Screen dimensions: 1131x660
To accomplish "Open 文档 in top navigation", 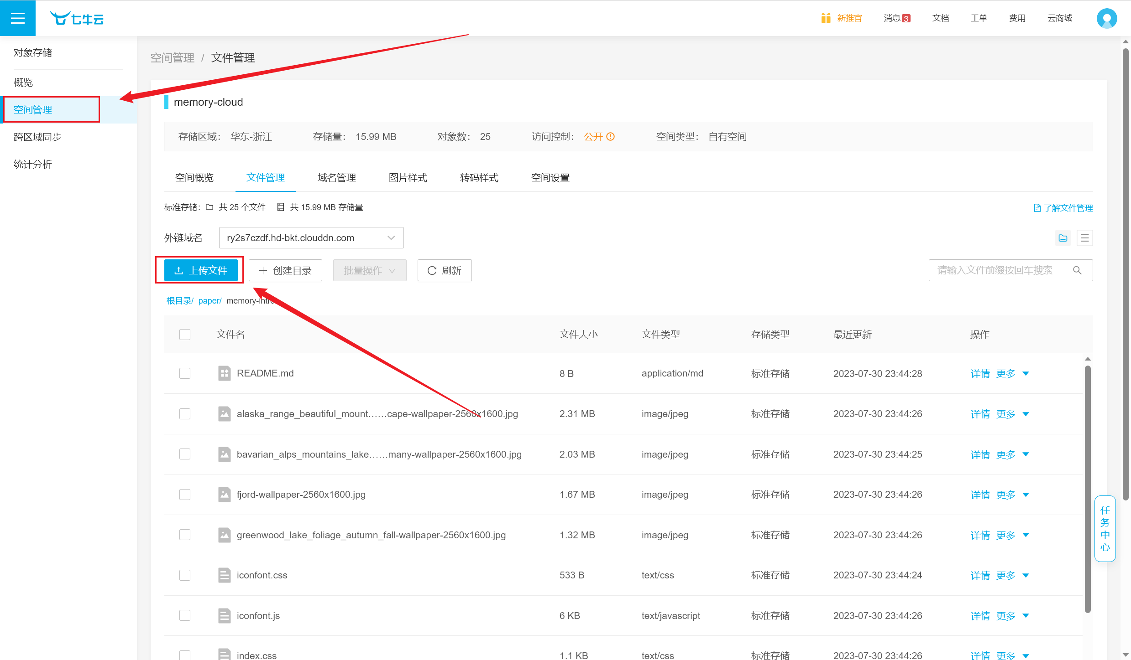I will click(x=940, y=18).
